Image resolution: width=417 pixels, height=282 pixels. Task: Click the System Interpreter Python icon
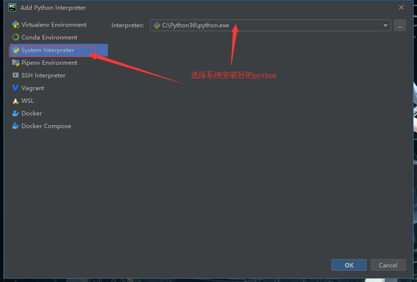(16, 50)
